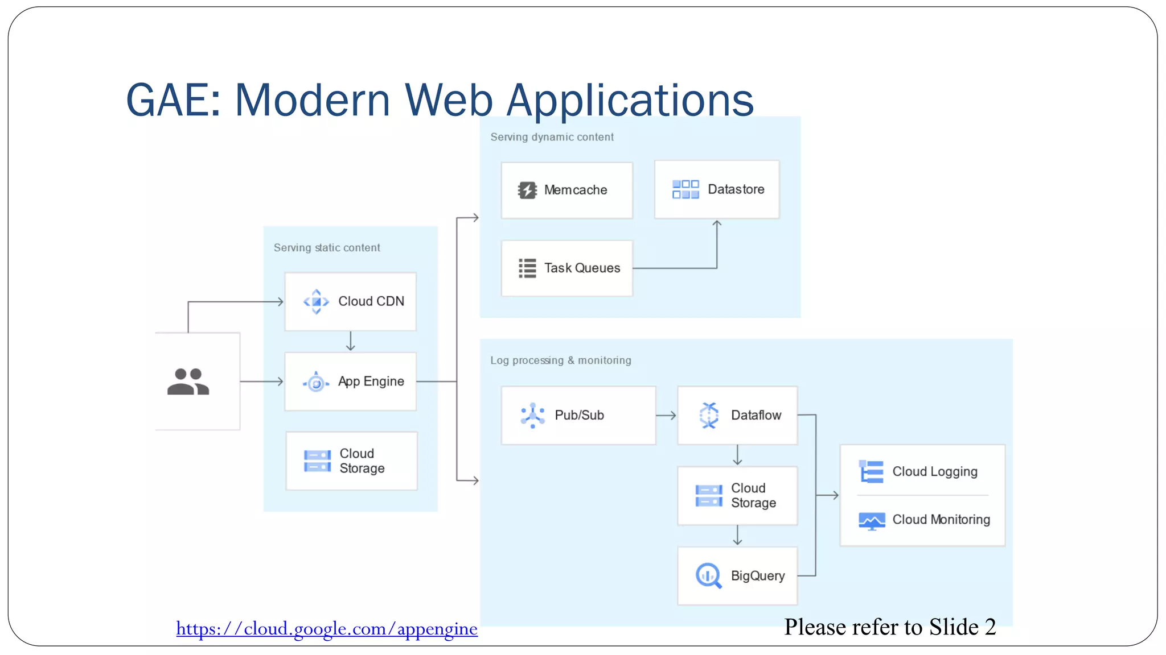
Task: Click the 'Dataflow' label
Action: pos(756,415)
